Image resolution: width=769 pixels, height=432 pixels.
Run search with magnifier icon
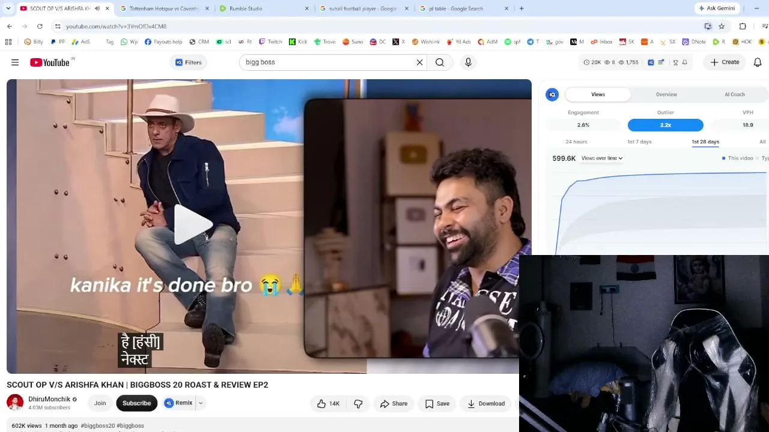point(440,62)
